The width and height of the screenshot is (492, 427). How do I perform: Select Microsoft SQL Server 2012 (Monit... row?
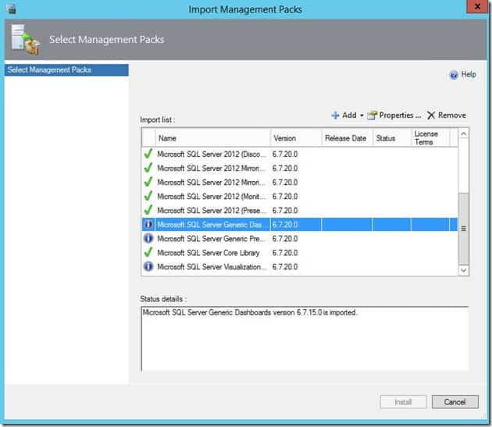(300, 197)
